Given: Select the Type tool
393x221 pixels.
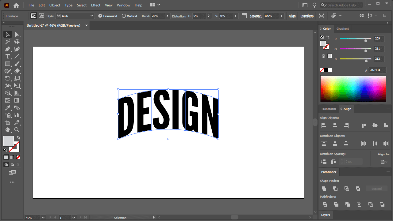Looking at the screenshot, I should click(8, 56).
